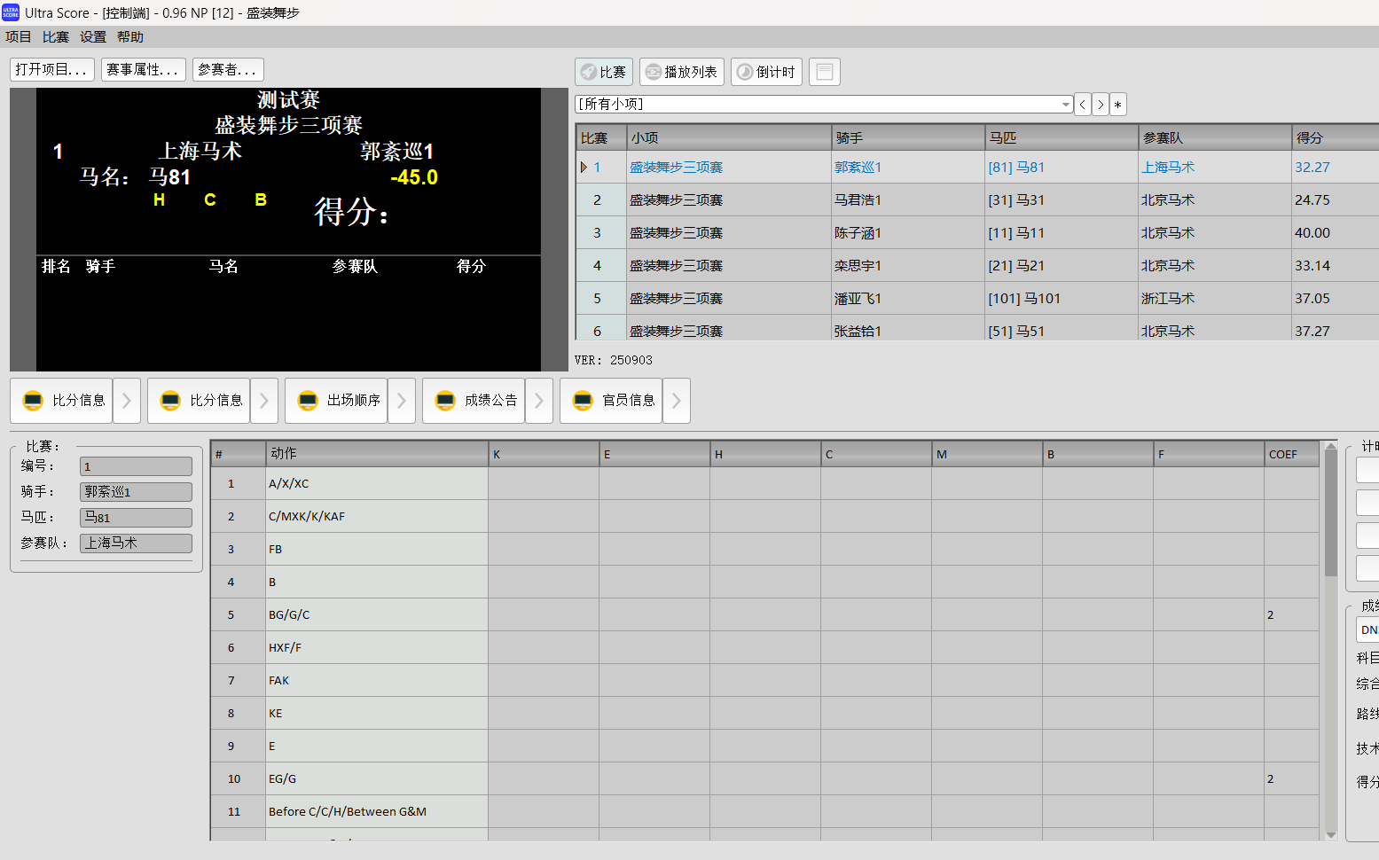Click the 打开项目... button
The image size is (1379, 860).
point(51,69)
